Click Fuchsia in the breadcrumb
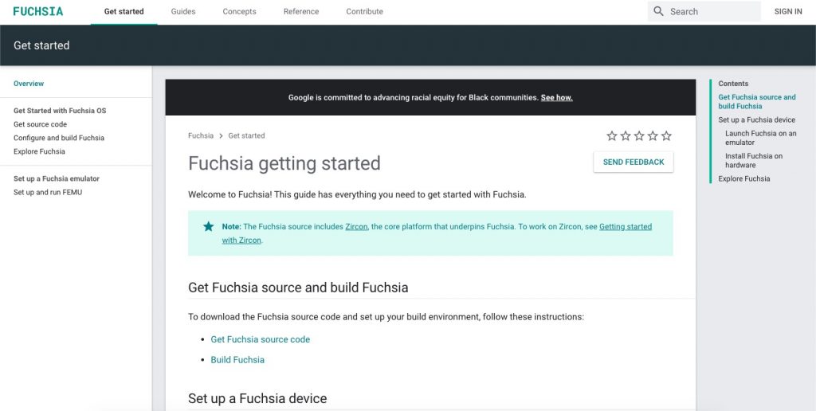Viewport: 816px width, 411px height. pyautogui.click(x=201, y=135)
